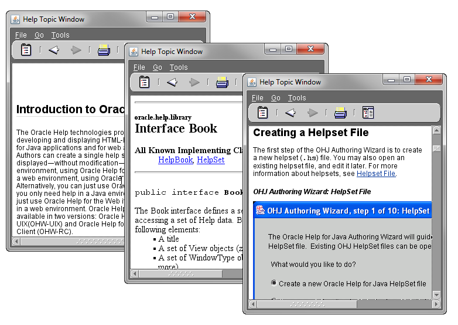Image resolution: width=458 pixels, height=325 pixels.
Task: Click horizontal scrollbar thumb in back-left window
Action: click(x=73, y=242)
